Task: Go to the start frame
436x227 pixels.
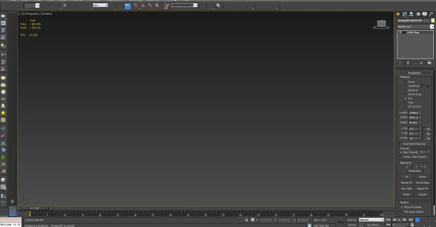Action: click(388, 220)
